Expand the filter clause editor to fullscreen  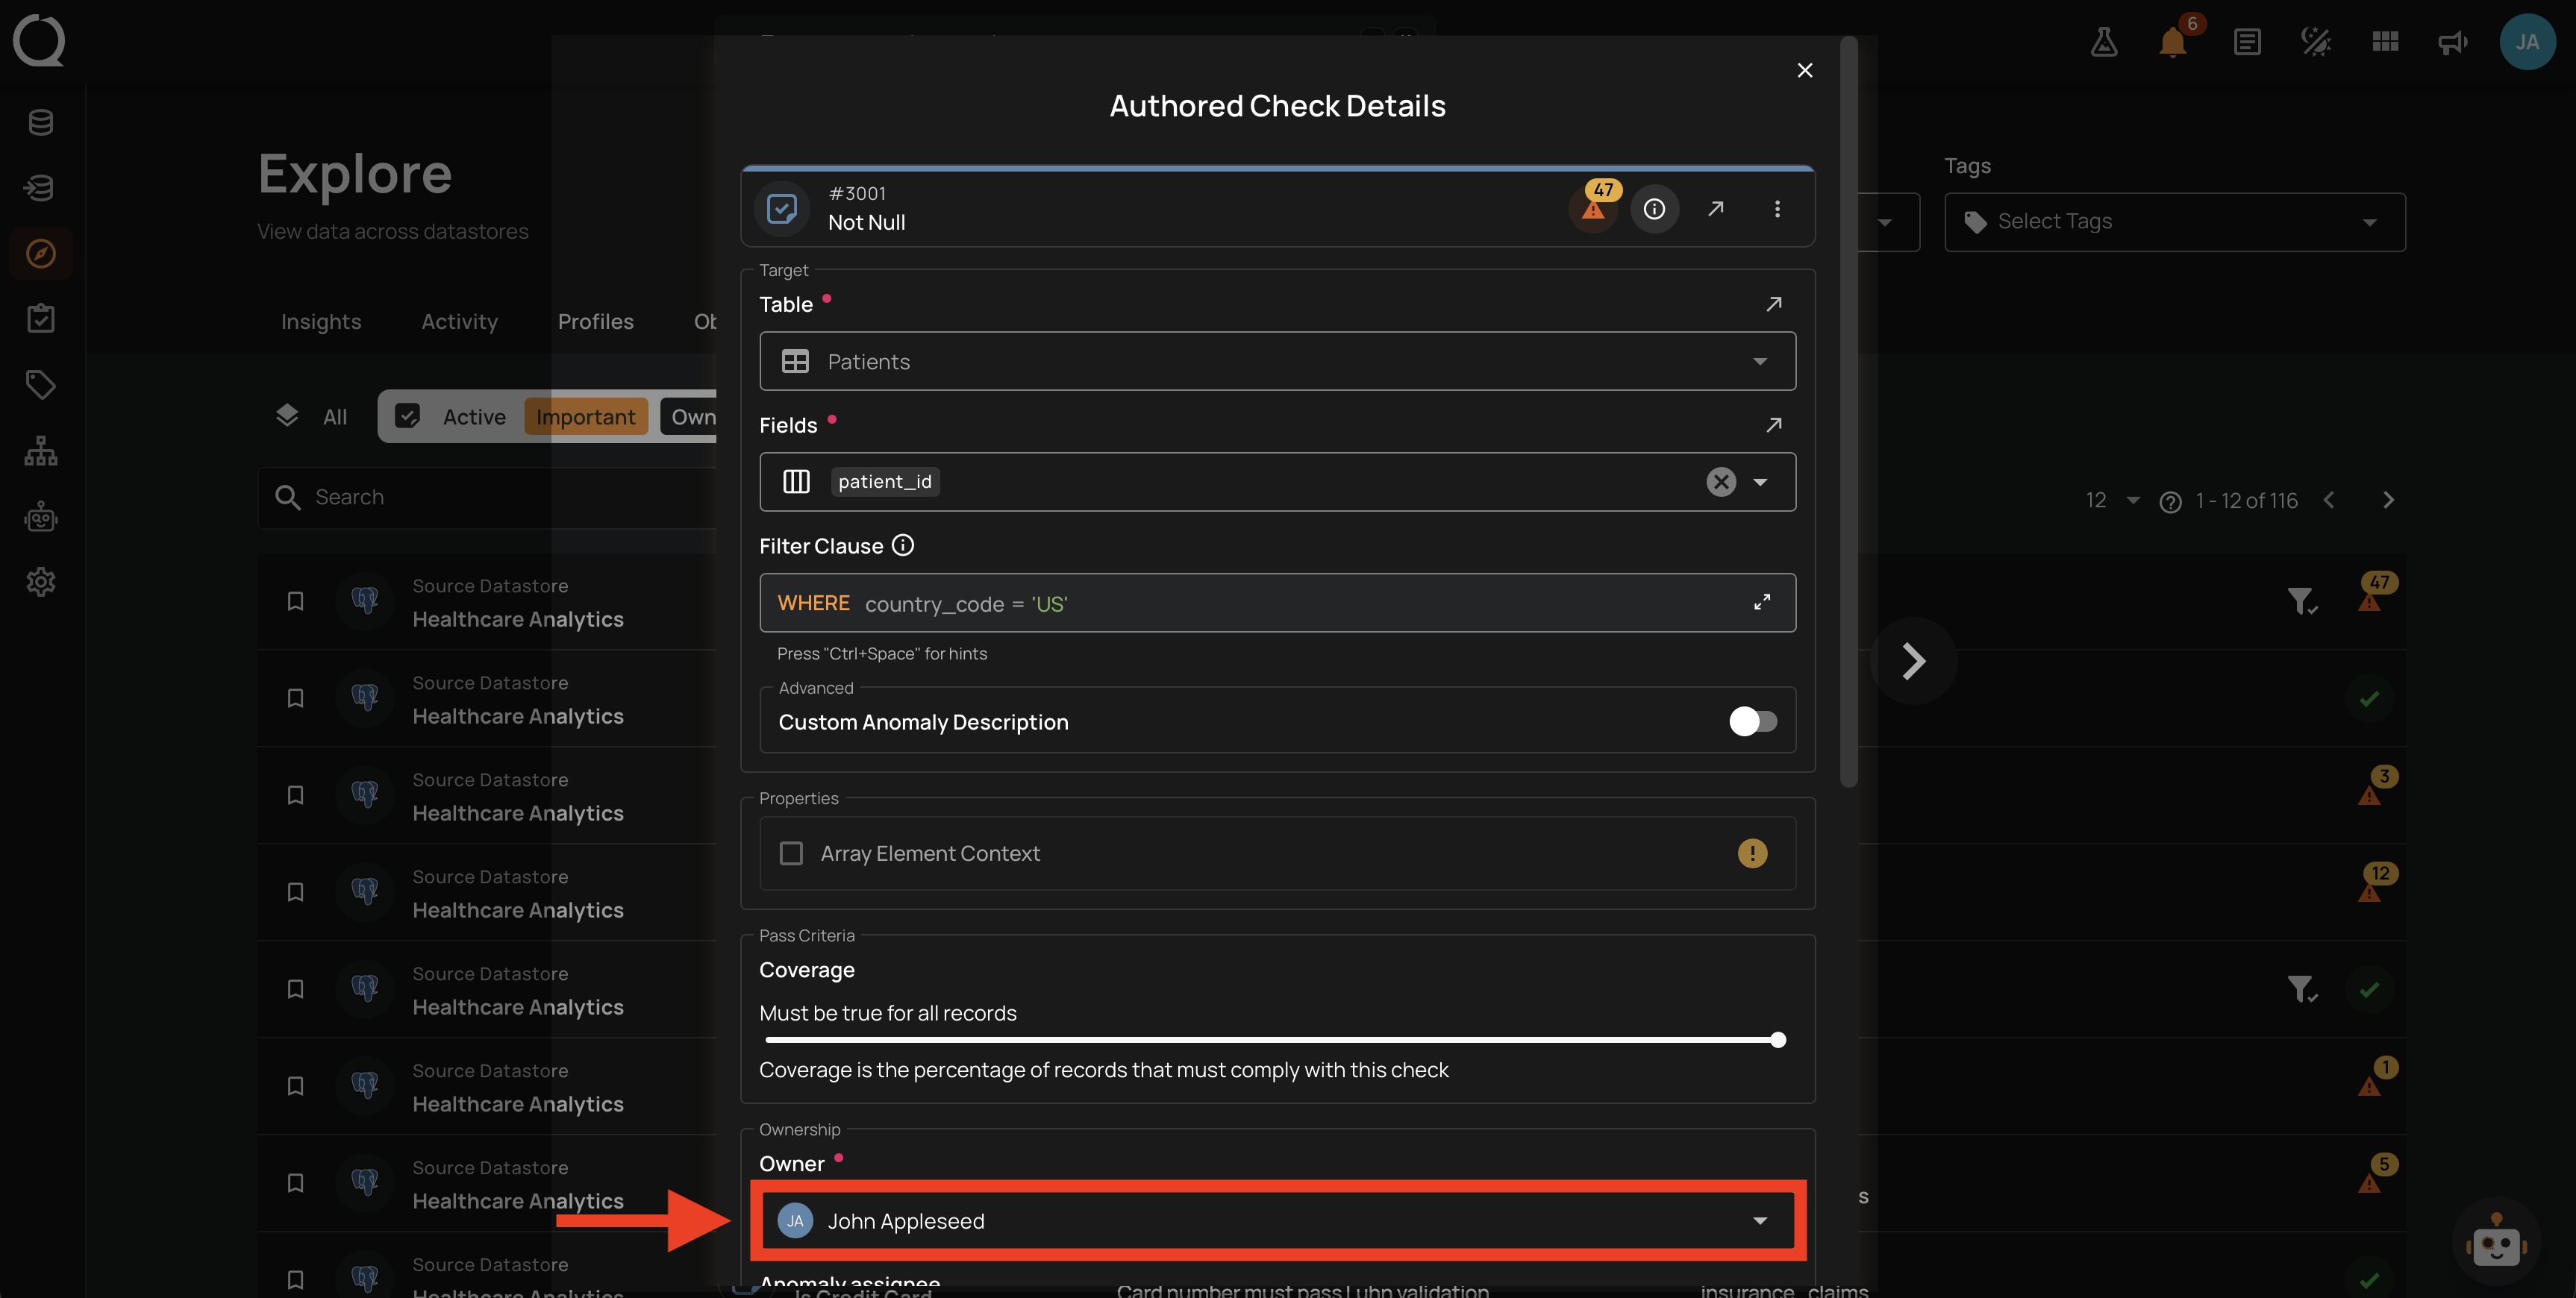(x=1762, y=602)
